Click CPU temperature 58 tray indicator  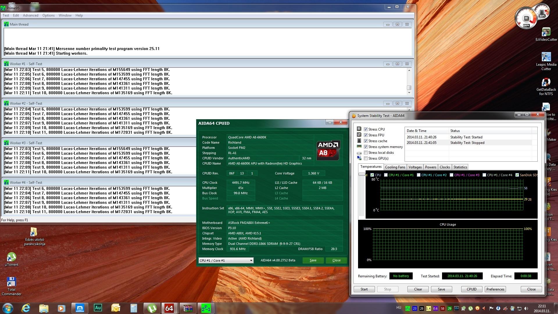pyautogui.click(x=443, y=308)
